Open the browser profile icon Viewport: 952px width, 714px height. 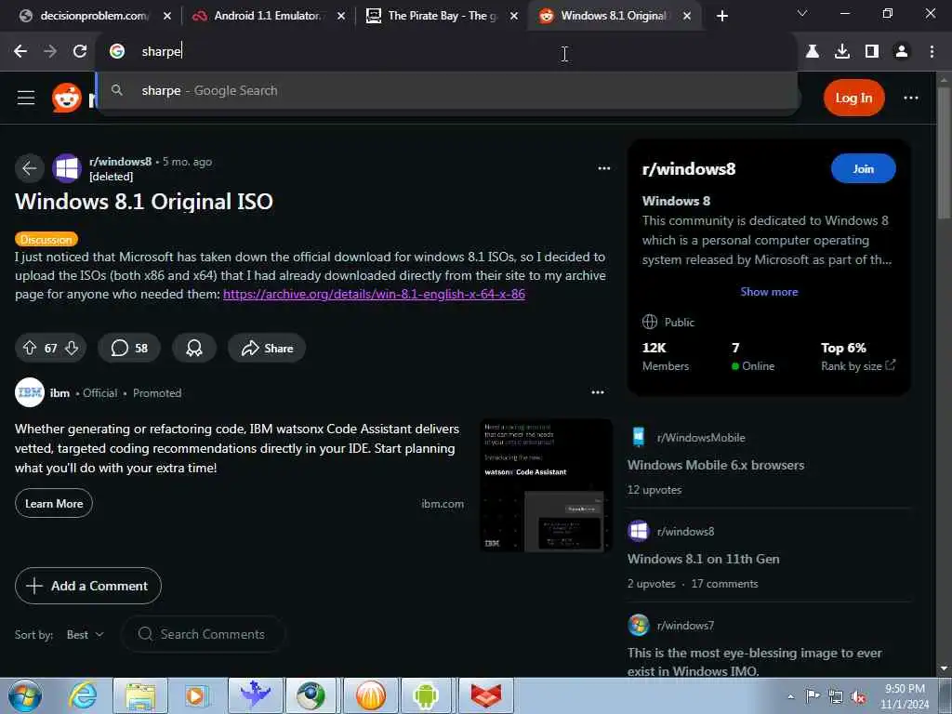902,52
